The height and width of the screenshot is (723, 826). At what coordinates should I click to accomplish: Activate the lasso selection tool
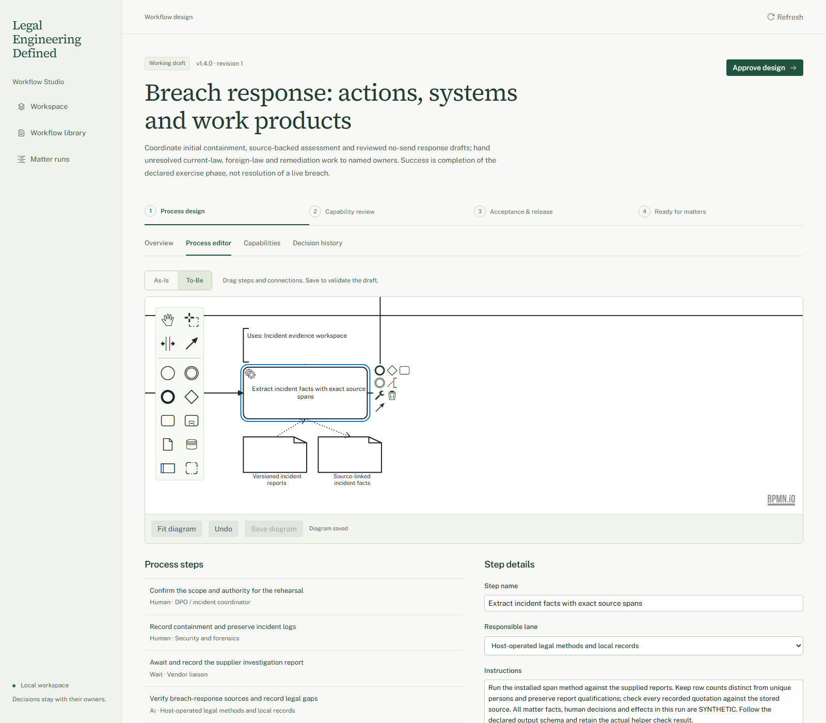point(192,320)
